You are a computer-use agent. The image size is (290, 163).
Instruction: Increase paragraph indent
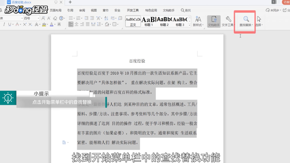point(92,18)
